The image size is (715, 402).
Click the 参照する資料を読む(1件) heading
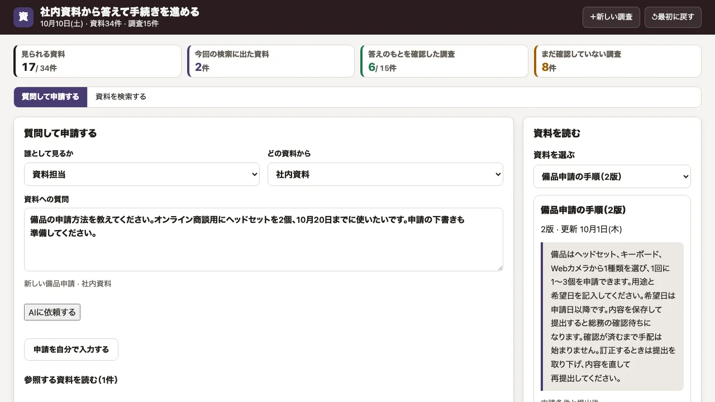[x=70, y=380]
